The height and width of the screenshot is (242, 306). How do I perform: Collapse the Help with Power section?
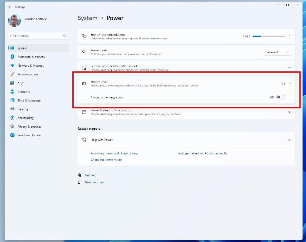point(289,140)
